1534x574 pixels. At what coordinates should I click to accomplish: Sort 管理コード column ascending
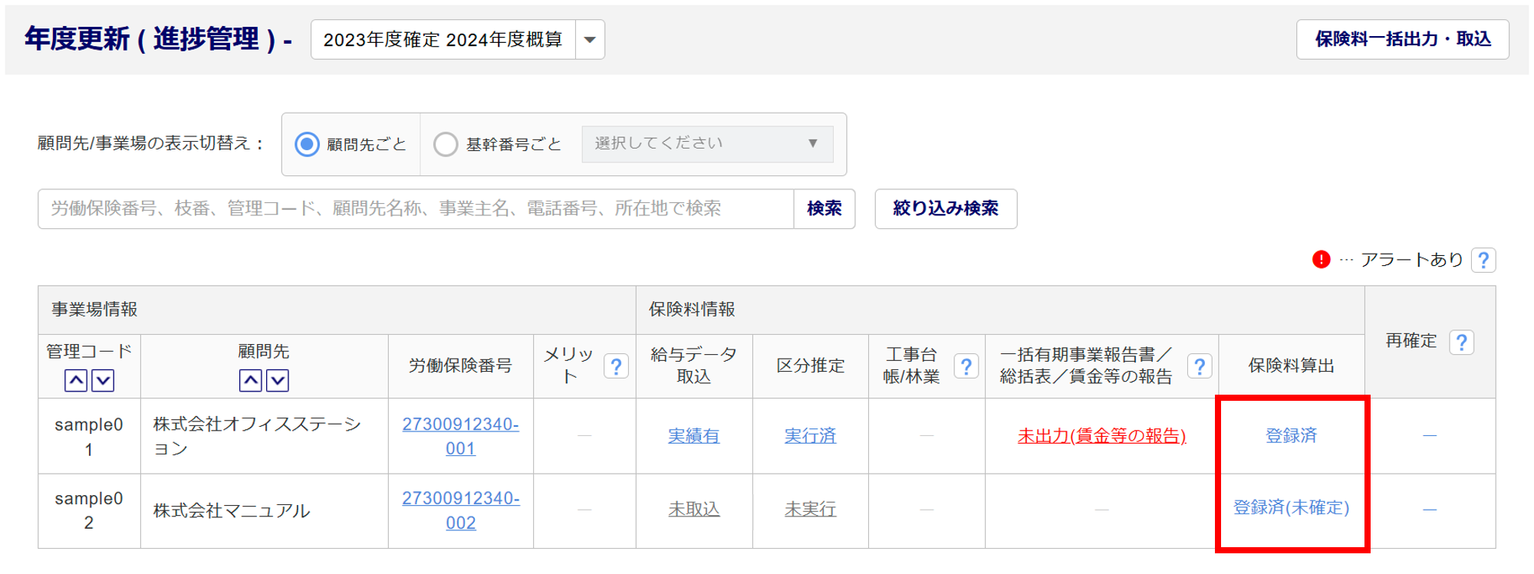tap(76, 380)
